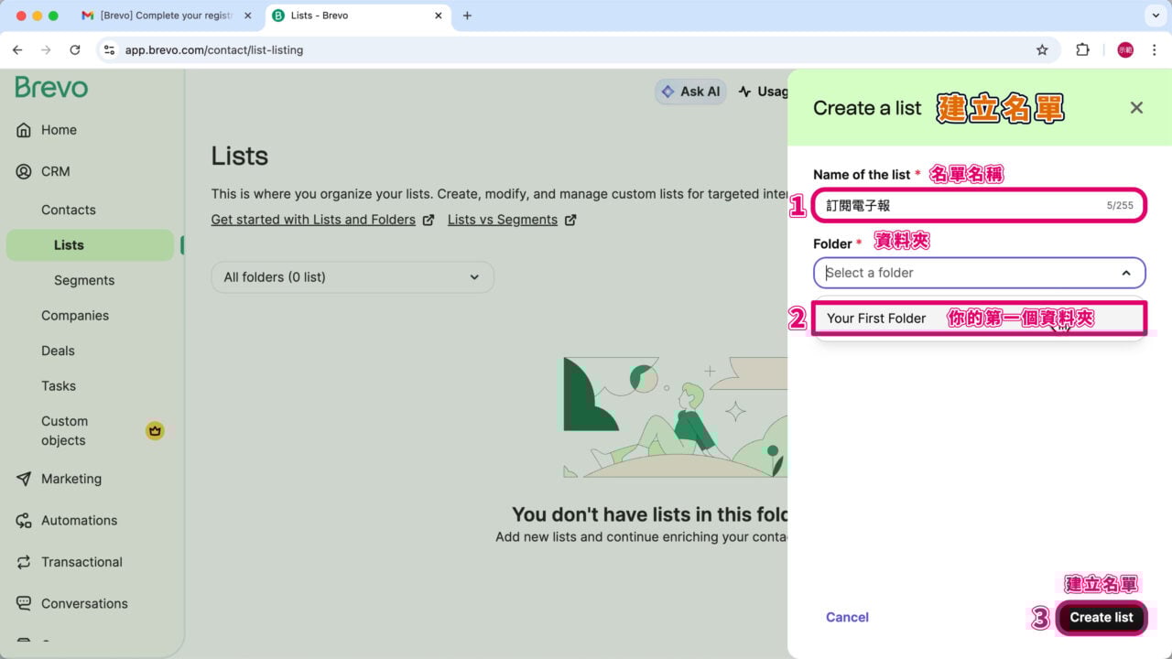The image size is (1172, 659).
Task: Click the Brevo logo
Action: tap(52, 88)
